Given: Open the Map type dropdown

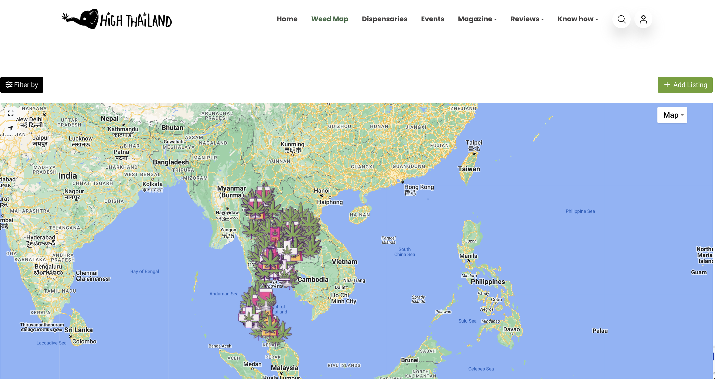Looking at the screenshot, I should (x=672, y=115).
